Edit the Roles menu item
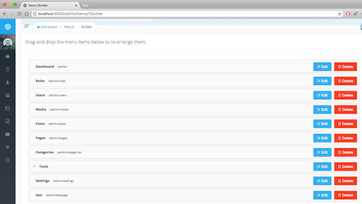The width and height of the screenshot is (362, 204). [x=322, y=81]
